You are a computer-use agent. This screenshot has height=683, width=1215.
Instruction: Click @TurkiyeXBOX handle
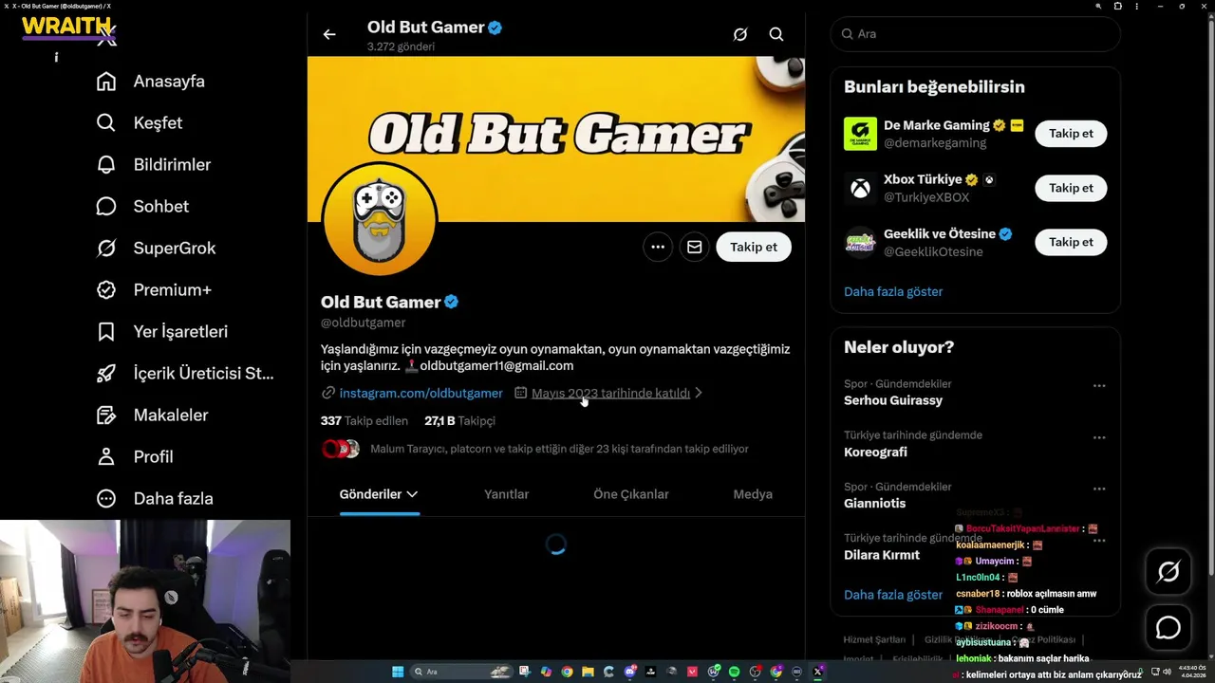[x=926, y=197]
